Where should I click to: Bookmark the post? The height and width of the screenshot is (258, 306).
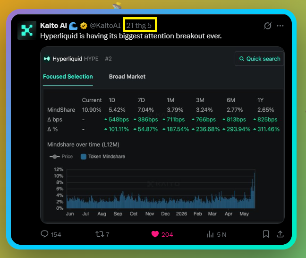[x=266, y=234]
